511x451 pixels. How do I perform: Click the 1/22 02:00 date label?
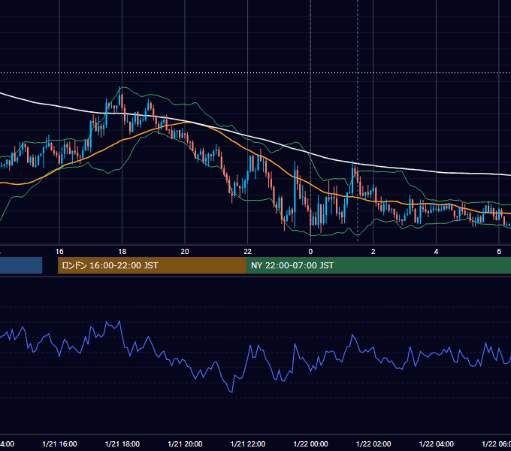tap(373, 443)
